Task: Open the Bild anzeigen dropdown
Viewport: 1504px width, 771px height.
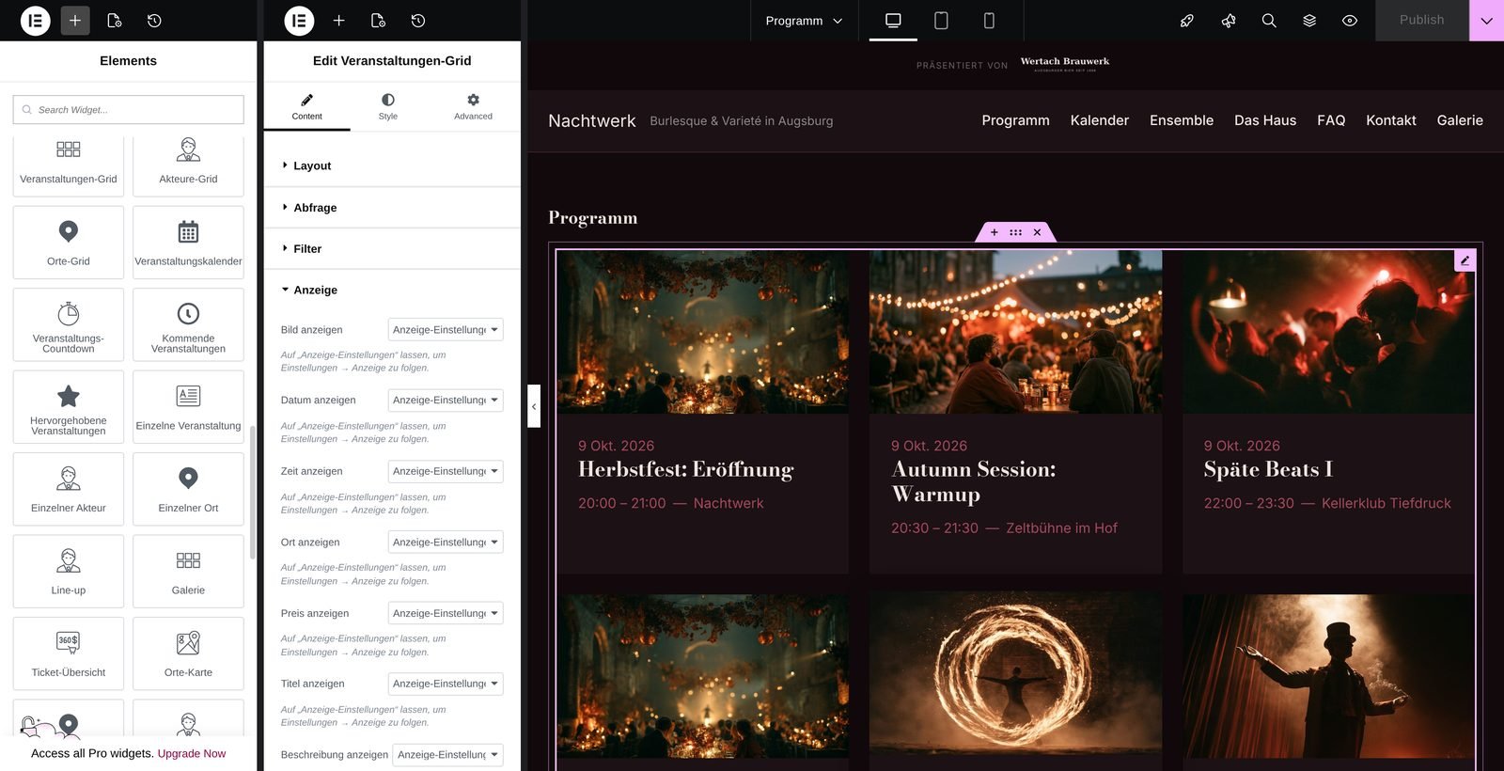Action: (x=446, y=330)
